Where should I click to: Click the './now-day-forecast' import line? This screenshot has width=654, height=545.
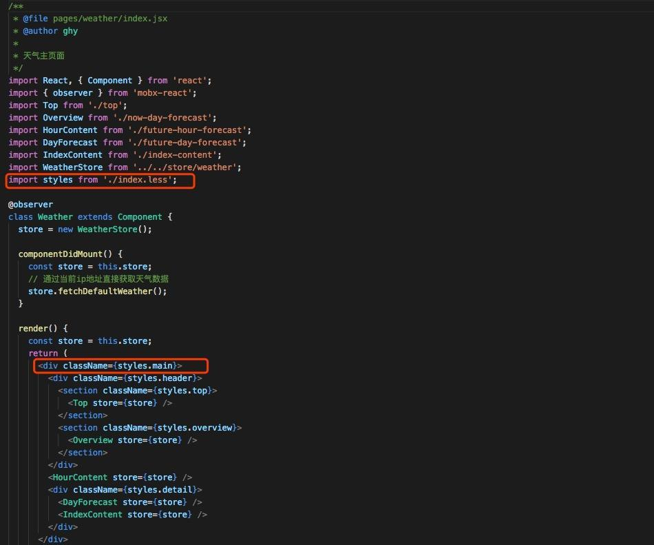tap(113, 118)
